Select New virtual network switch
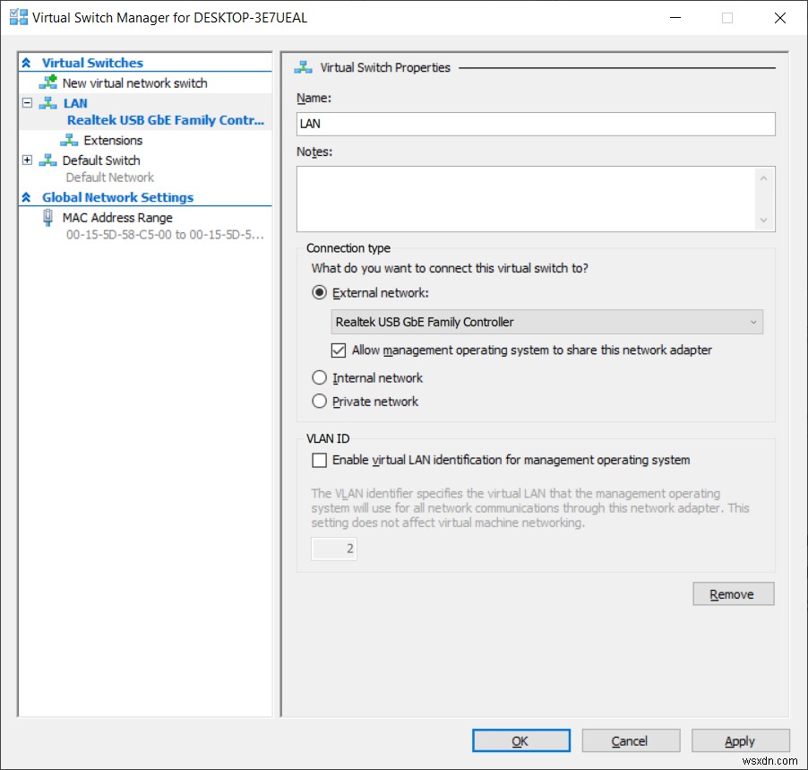 [135, 83]
